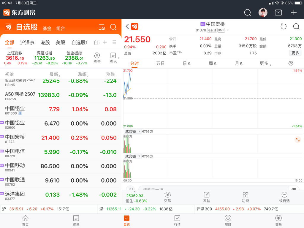
Task: Open watchlist settings list icon
Action: [102, 27]
